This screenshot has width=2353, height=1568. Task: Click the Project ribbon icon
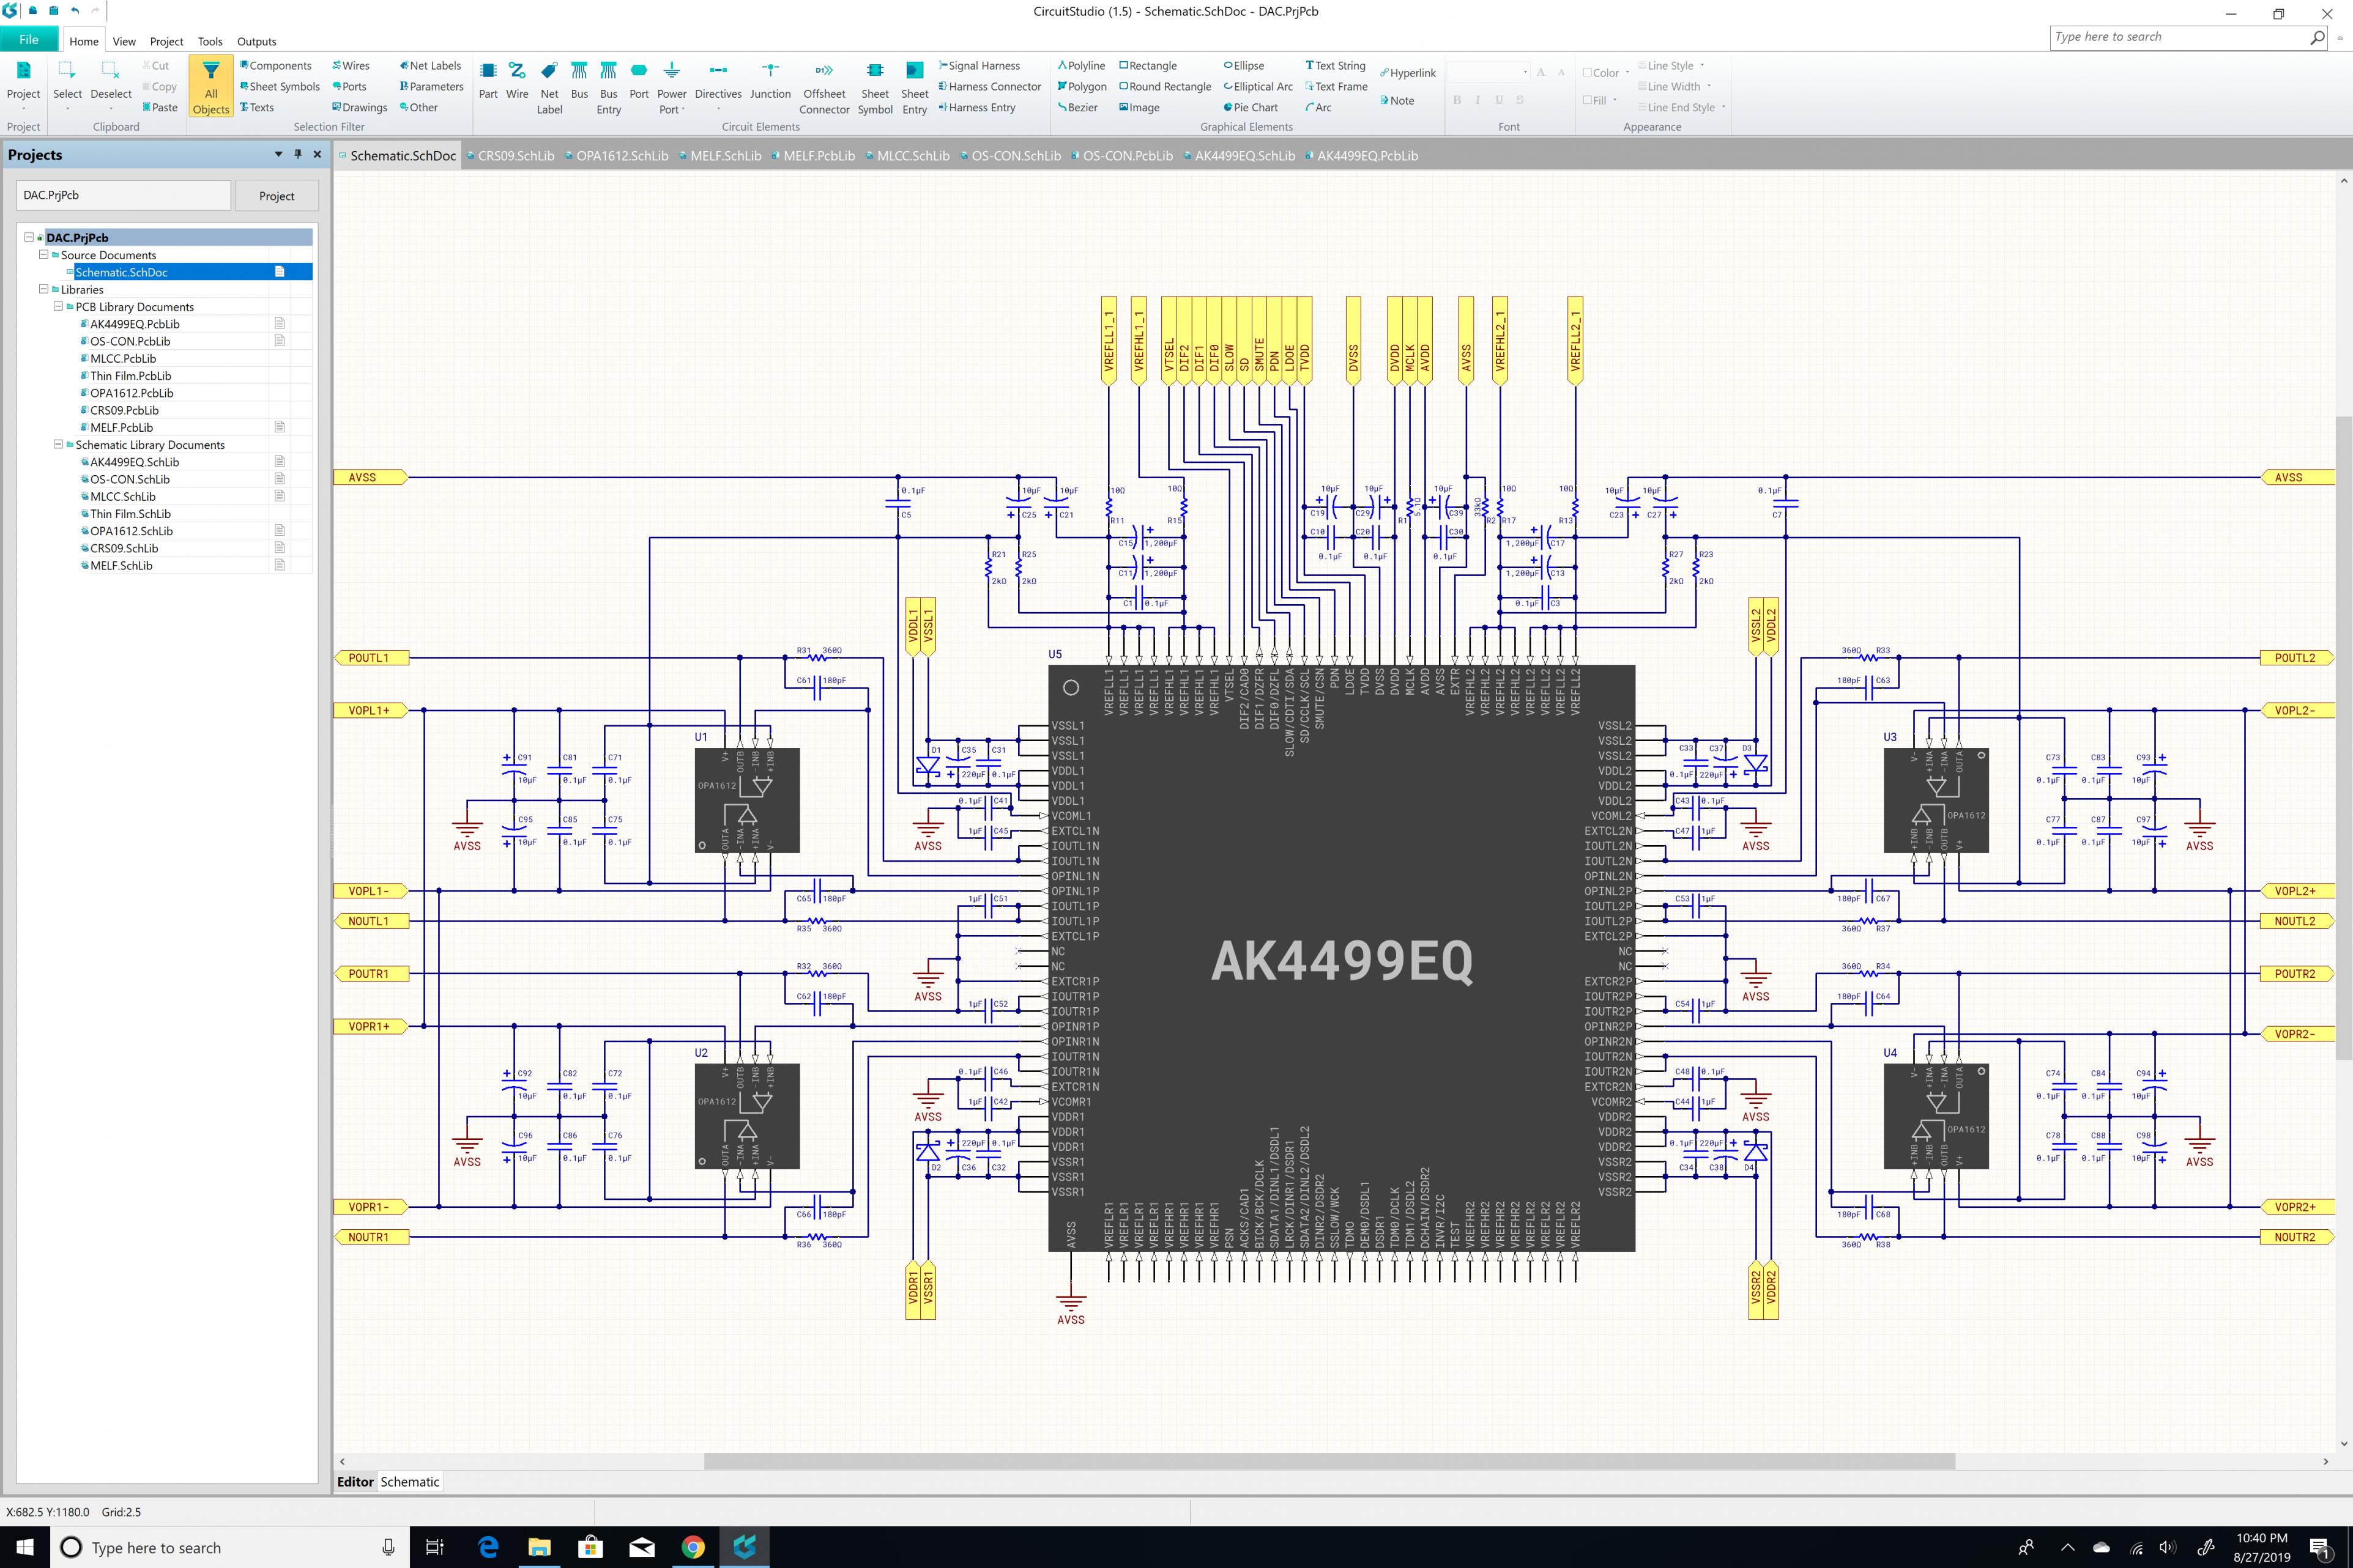click(x=23, y=85)
